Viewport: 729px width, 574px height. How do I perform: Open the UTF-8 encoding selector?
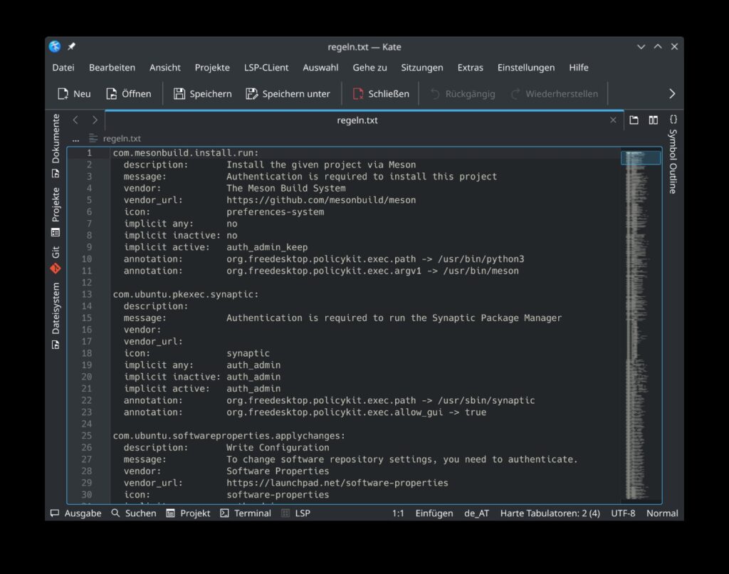(623, 513)
